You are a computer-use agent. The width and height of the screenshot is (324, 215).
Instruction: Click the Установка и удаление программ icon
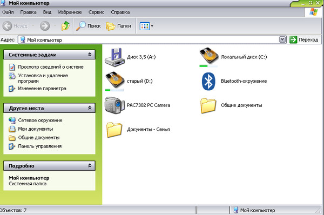click(x=12, y=76)
